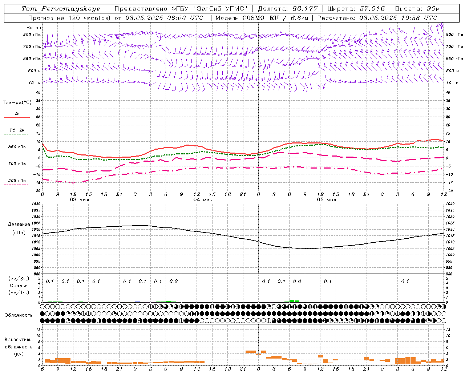Click the 10 м wind level label on left
This screenshot has height=372, width=465.
pyautogui.click(x=35, y=83)
